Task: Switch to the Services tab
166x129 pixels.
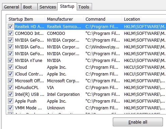Action: tap(48, 7)
